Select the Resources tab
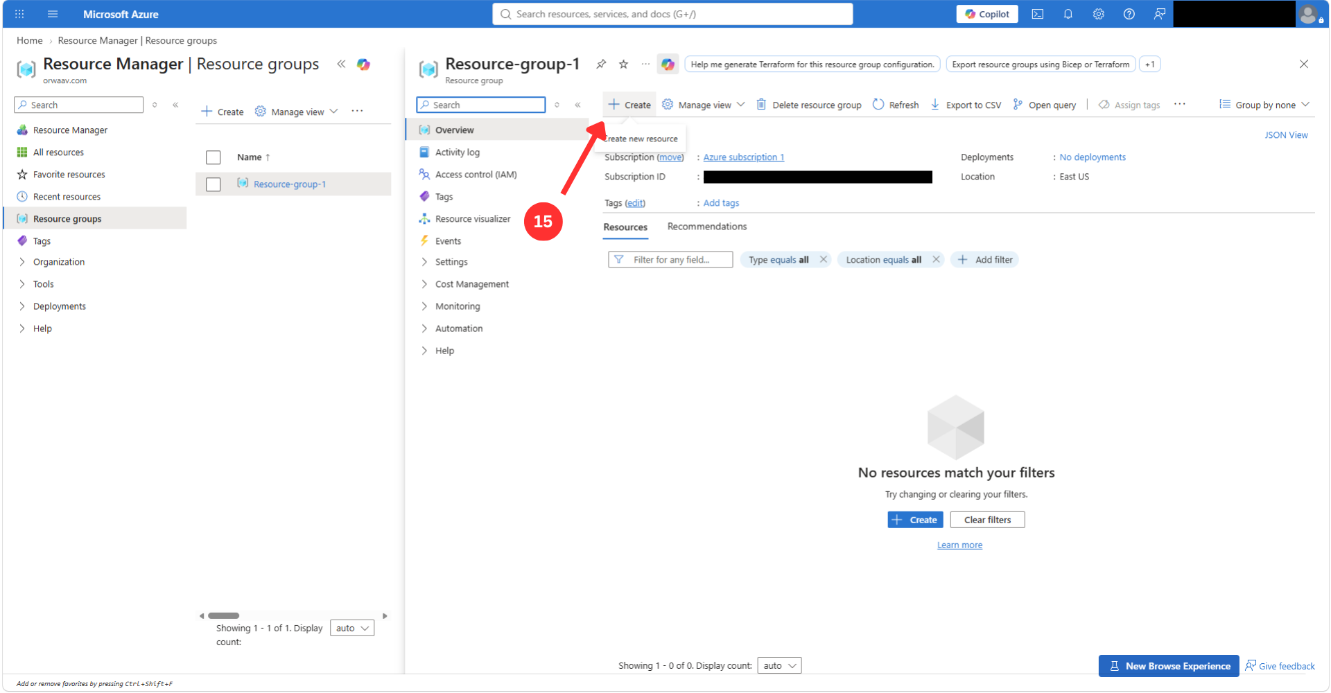 click(625, 227)
